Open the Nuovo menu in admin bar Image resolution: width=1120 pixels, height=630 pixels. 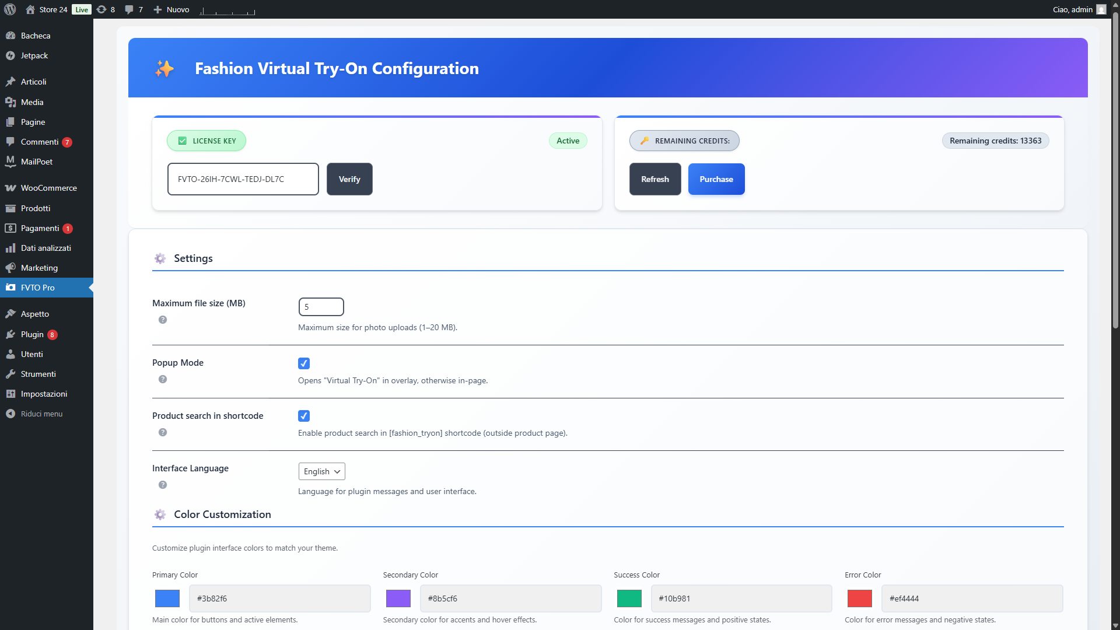pos(171,9)
